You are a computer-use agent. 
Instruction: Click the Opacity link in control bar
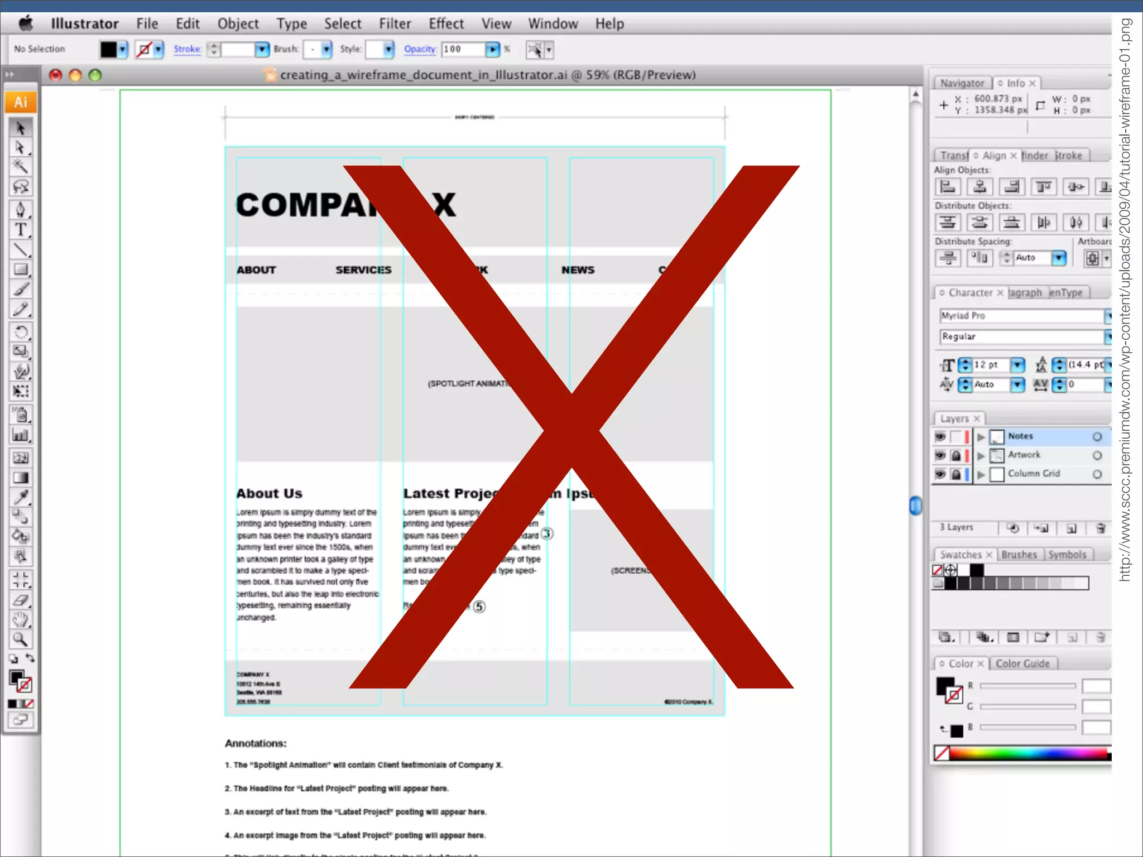(420, 49)
